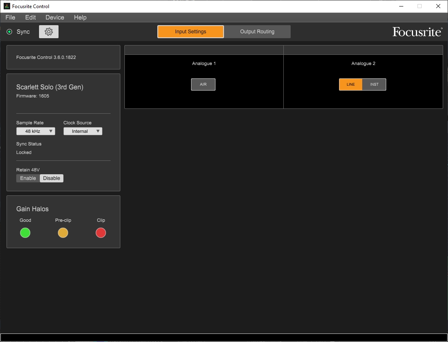Click the Focusrite Control app icon in title bar
The height and width of the screenshot is (342, 448).
click(x=7, y=6)
